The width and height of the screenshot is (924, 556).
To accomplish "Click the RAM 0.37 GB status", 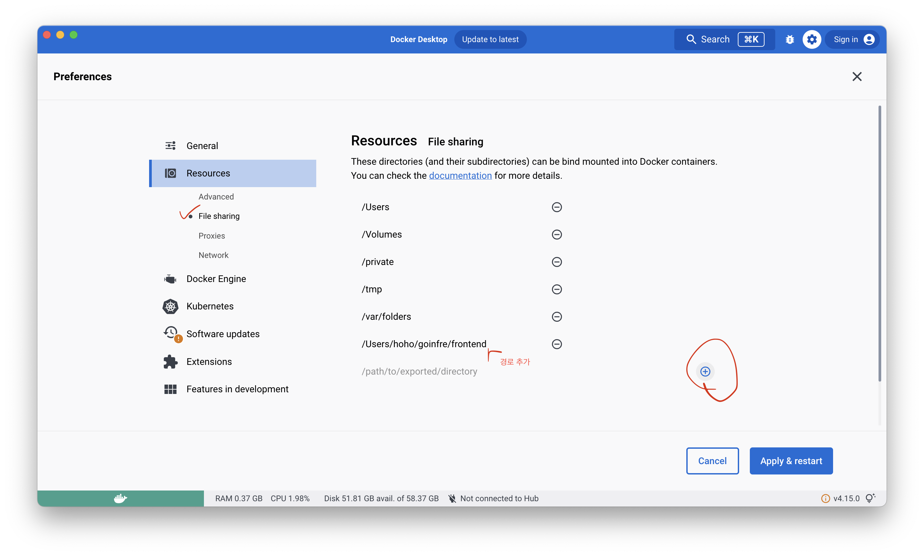I will pos(238,498).
